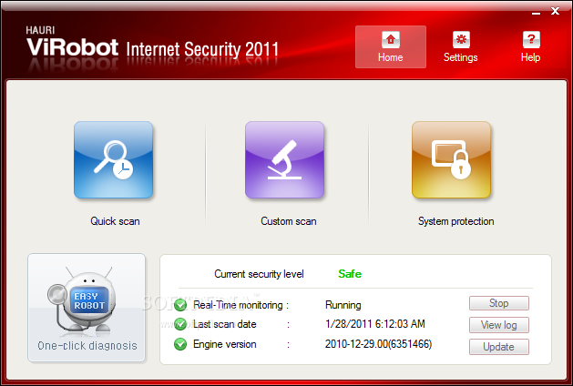
Task: Close the ViRobot window
Action: point(555,11)
